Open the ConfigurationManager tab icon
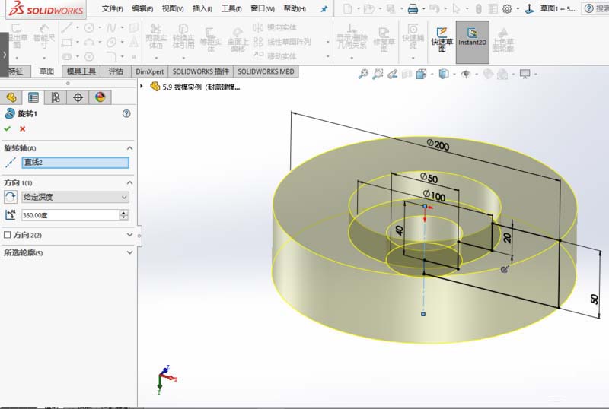The width and height of the screenshot is (609, 409). pos(56,97)
